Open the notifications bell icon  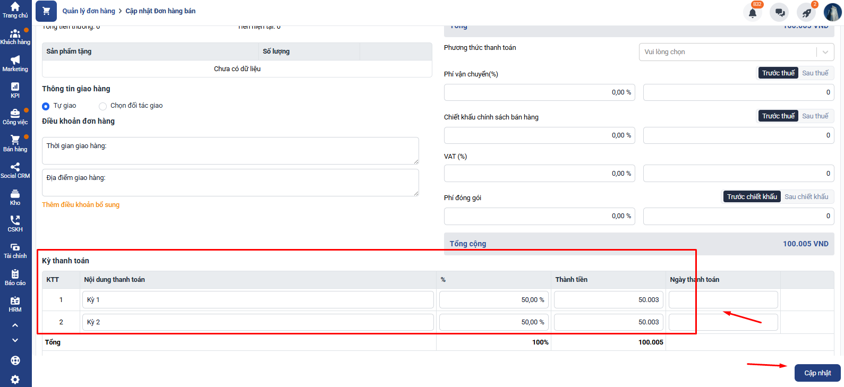(752, 13)
